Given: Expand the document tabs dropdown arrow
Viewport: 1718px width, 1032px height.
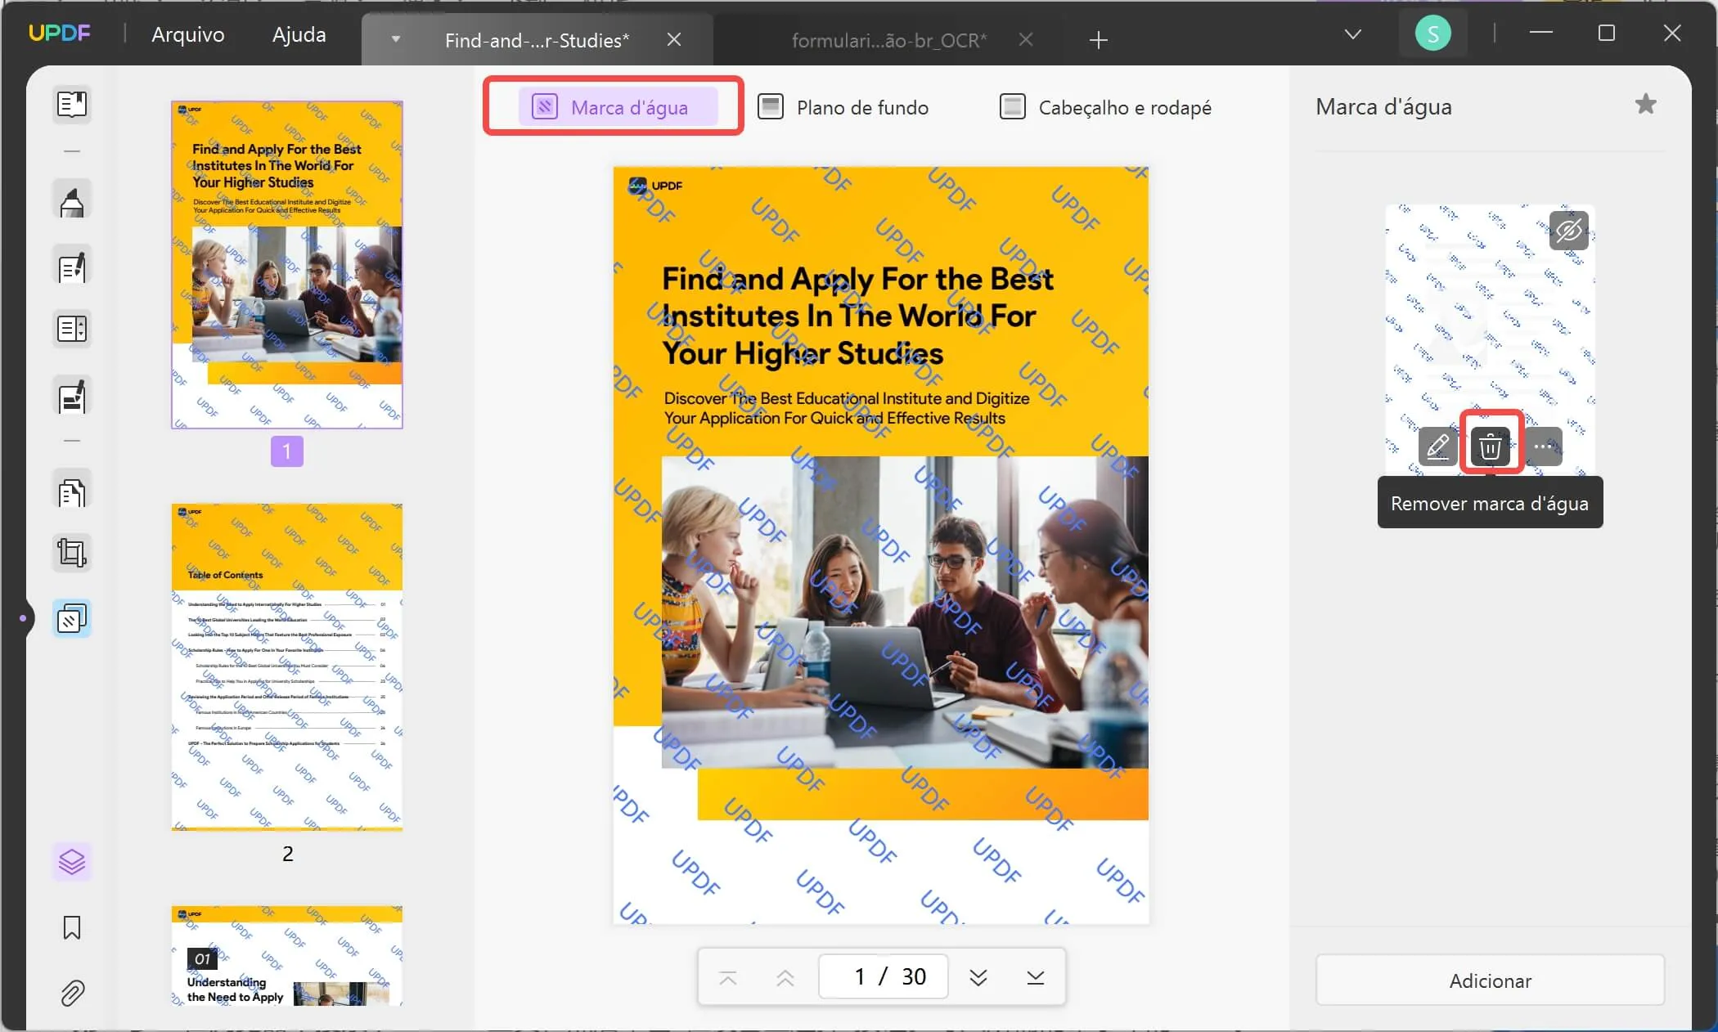Looking at the screenshot, I should (x=1351, y=34).
